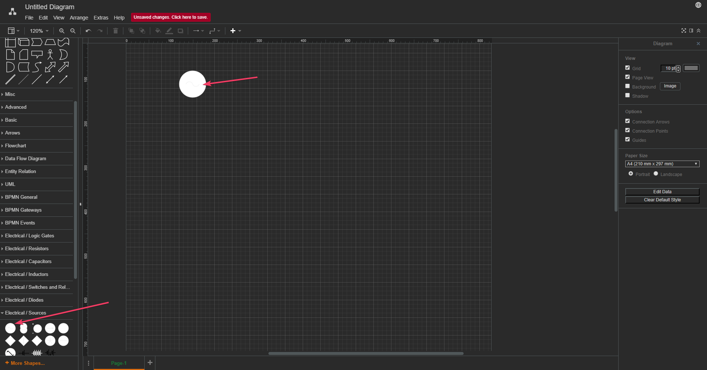Select the Actor stick-figure shape
This screenshot has height=370, width=707.
50,55
